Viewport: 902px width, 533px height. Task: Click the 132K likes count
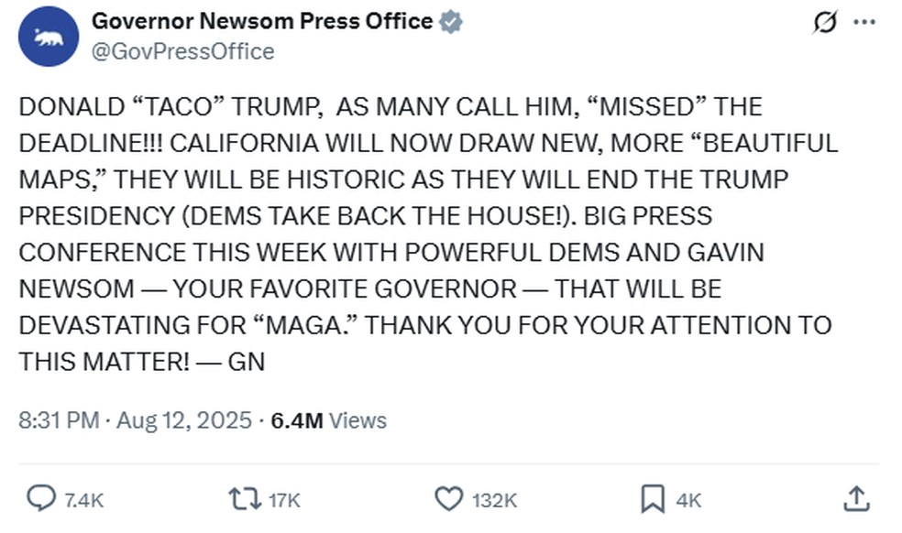tap(492, 500)
